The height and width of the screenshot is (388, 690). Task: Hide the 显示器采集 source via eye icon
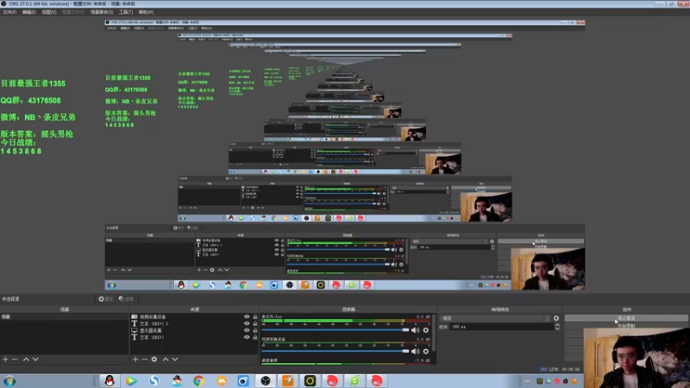point(247,330)
